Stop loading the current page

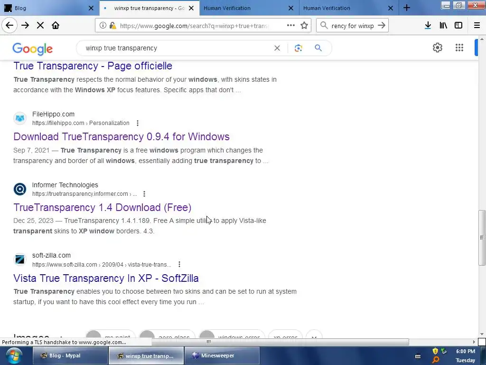coord(40,25)
